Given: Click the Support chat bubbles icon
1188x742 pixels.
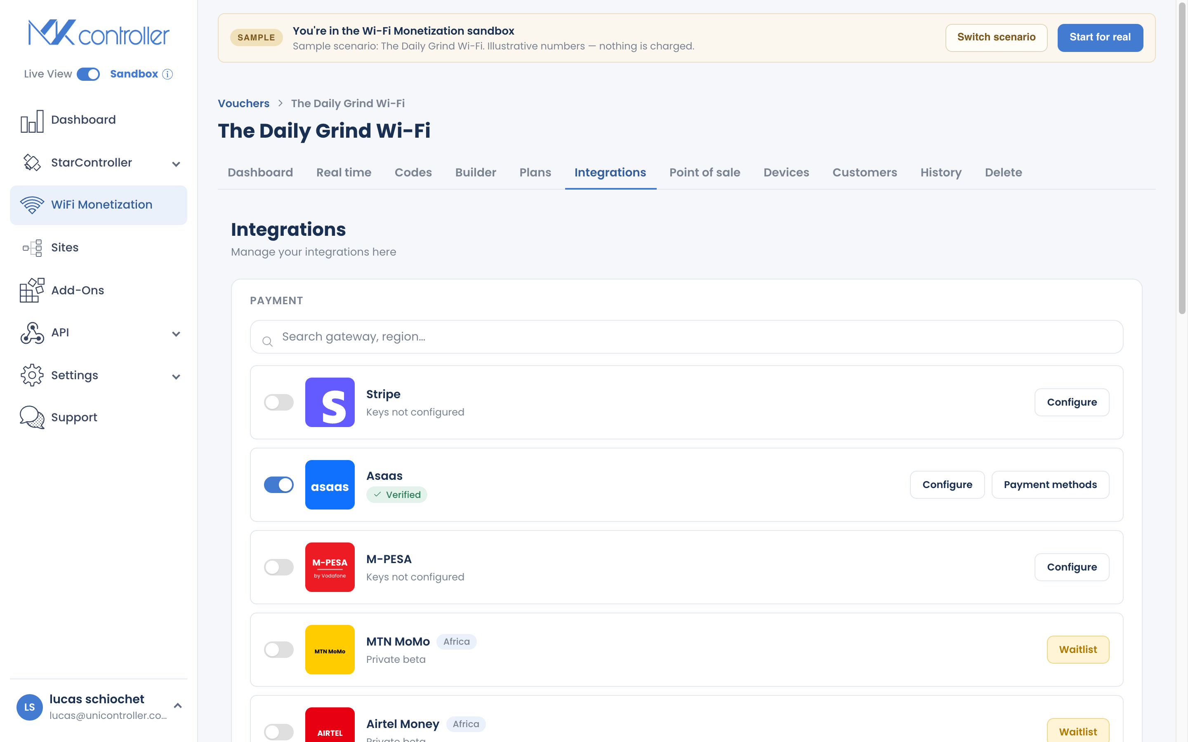Looking at the screenshot, I should point(32,417).
